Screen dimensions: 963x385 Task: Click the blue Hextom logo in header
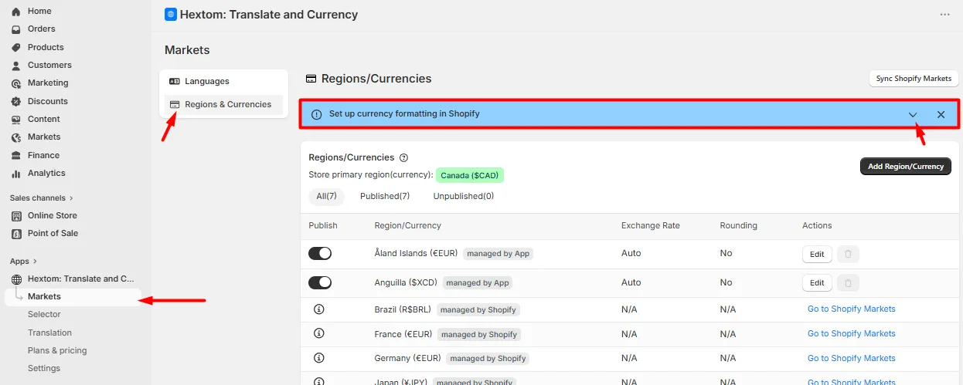tap(171, 14)
